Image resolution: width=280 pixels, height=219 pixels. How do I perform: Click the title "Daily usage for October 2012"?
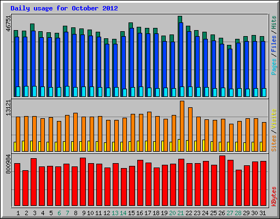64,8
